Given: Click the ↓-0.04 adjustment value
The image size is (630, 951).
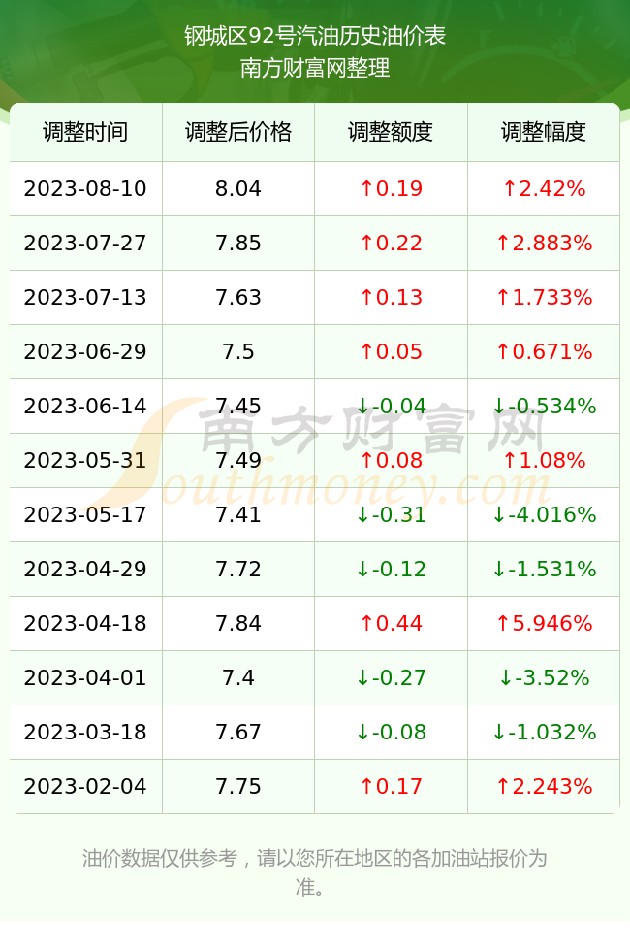Looking at the screenshot, I should click(x=391, y=406).
